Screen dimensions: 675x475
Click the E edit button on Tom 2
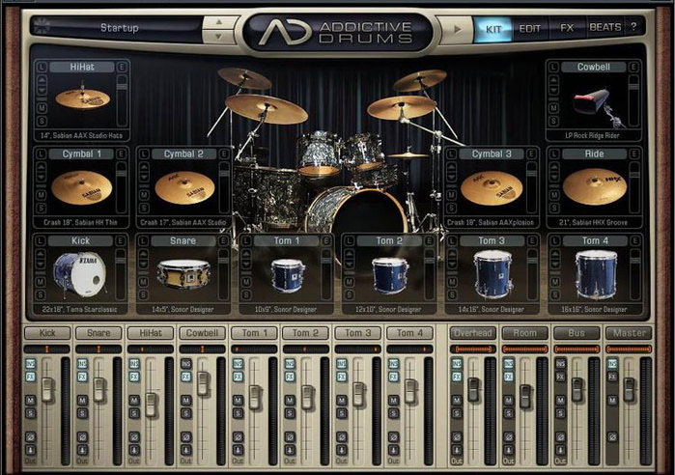coord(429,241)
